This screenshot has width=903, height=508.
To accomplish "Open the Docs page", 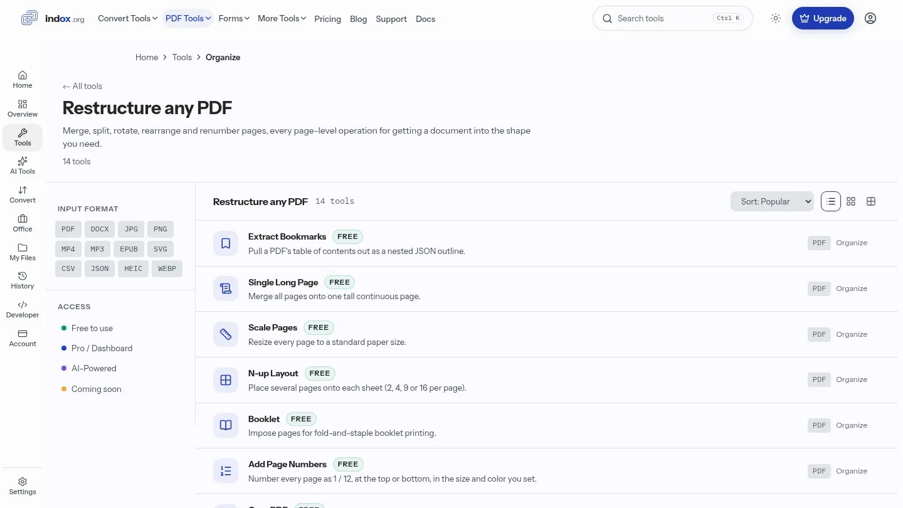I will coord(425,19).
